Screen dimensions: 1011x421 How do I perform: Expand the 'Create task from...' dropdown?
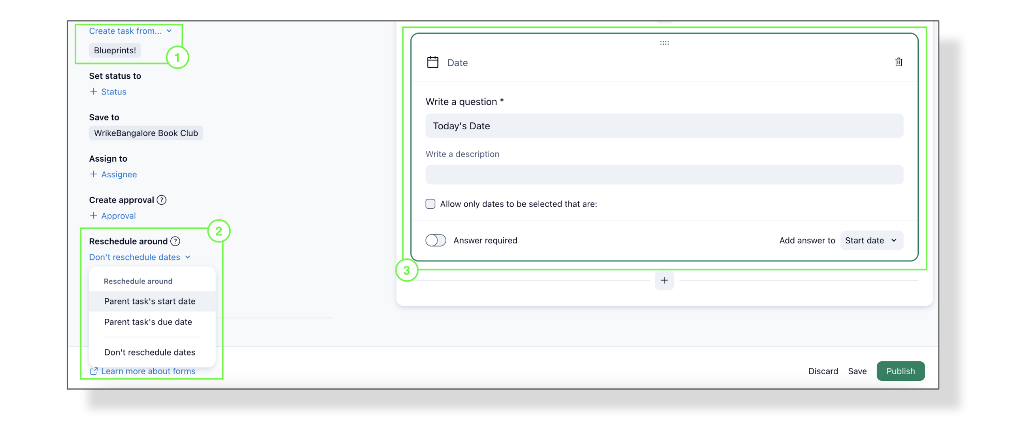pos(130,31)
